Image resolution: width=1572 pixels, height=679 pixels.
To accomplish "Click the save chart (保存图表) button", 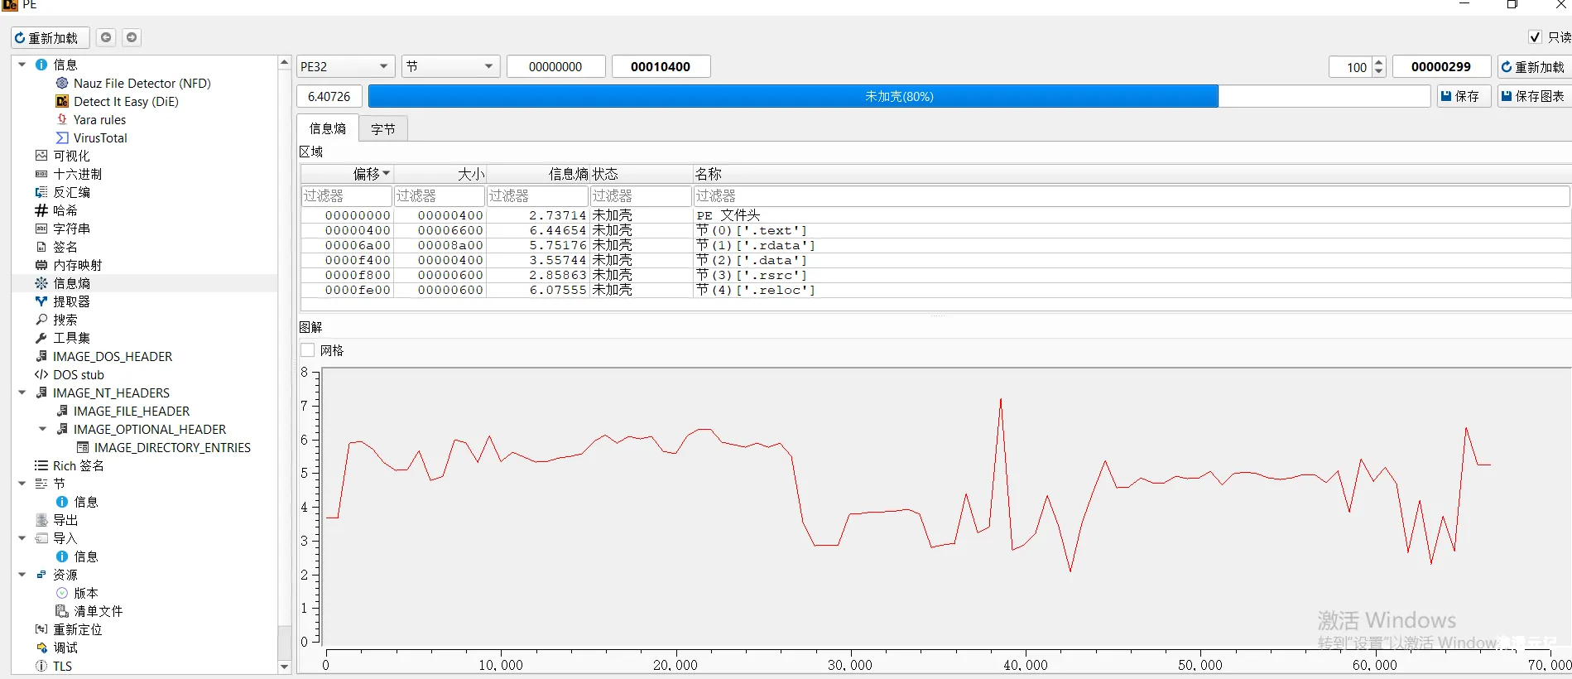I will 1533,97.
